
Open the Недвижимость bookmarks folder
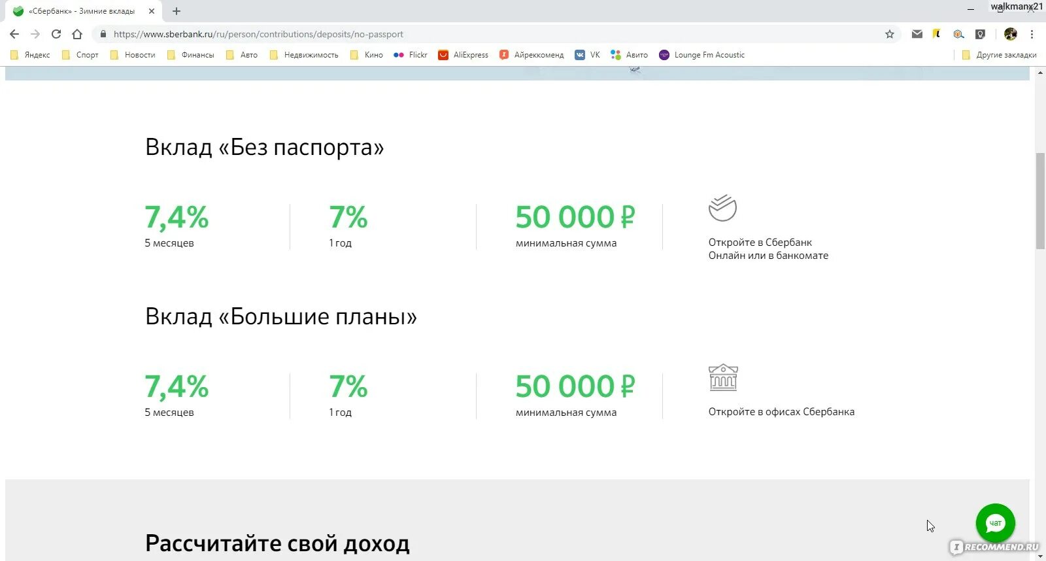[304, 55]
